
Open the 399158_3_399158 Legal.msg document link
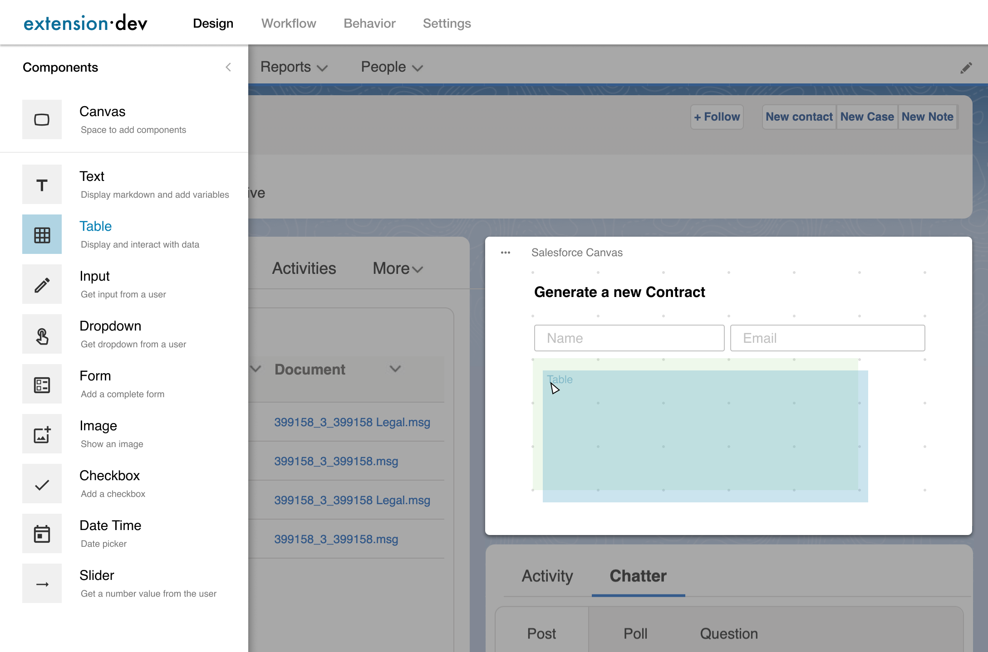click(352, 422)
